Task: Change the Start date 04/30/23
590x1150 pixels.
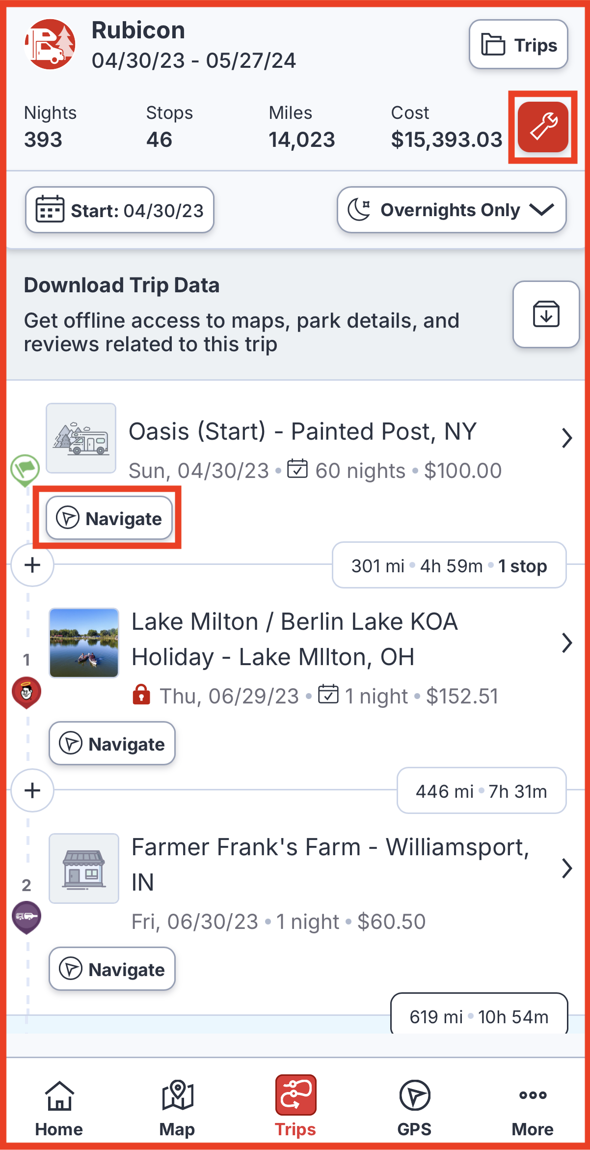Action: [x=120, y=210]
